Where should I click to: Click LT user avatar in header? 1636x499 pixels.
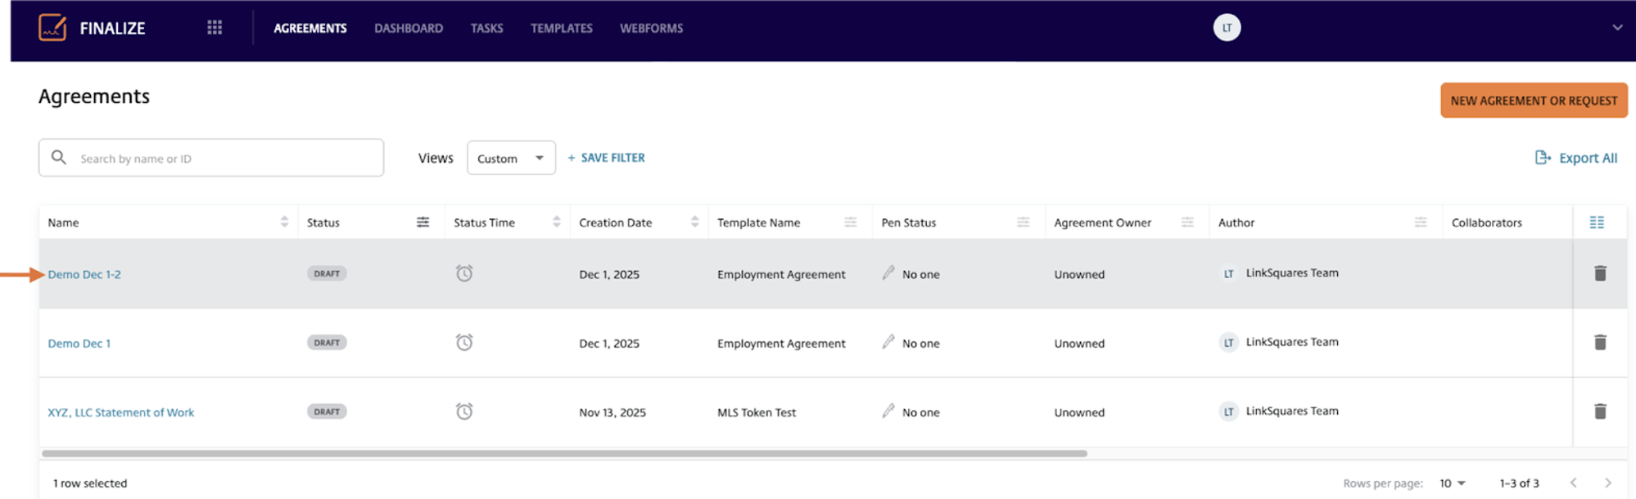(1226, 28)
